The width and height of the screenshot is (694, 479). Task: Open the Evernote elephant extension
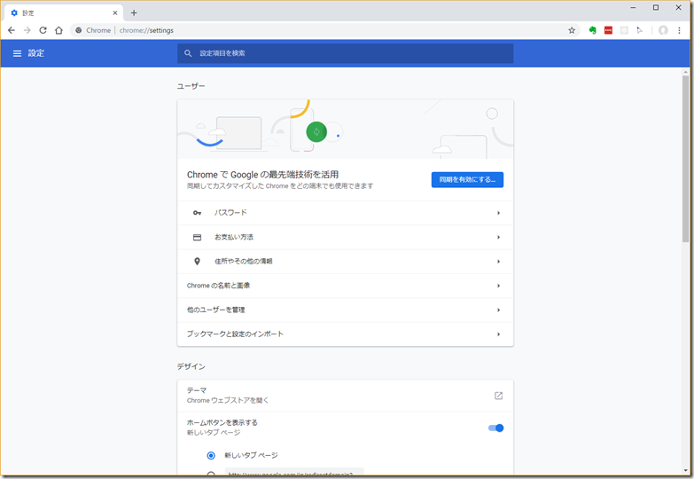[592, 30]
